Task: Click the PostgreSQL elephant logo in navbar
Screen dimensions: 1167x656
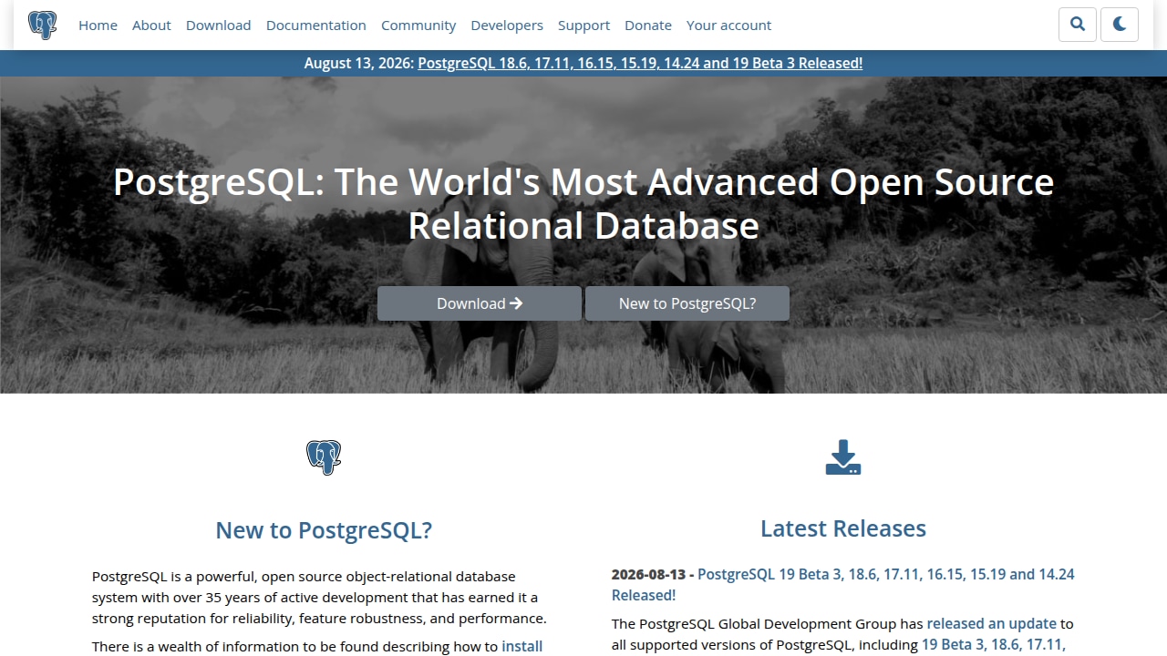Action: 42,25
